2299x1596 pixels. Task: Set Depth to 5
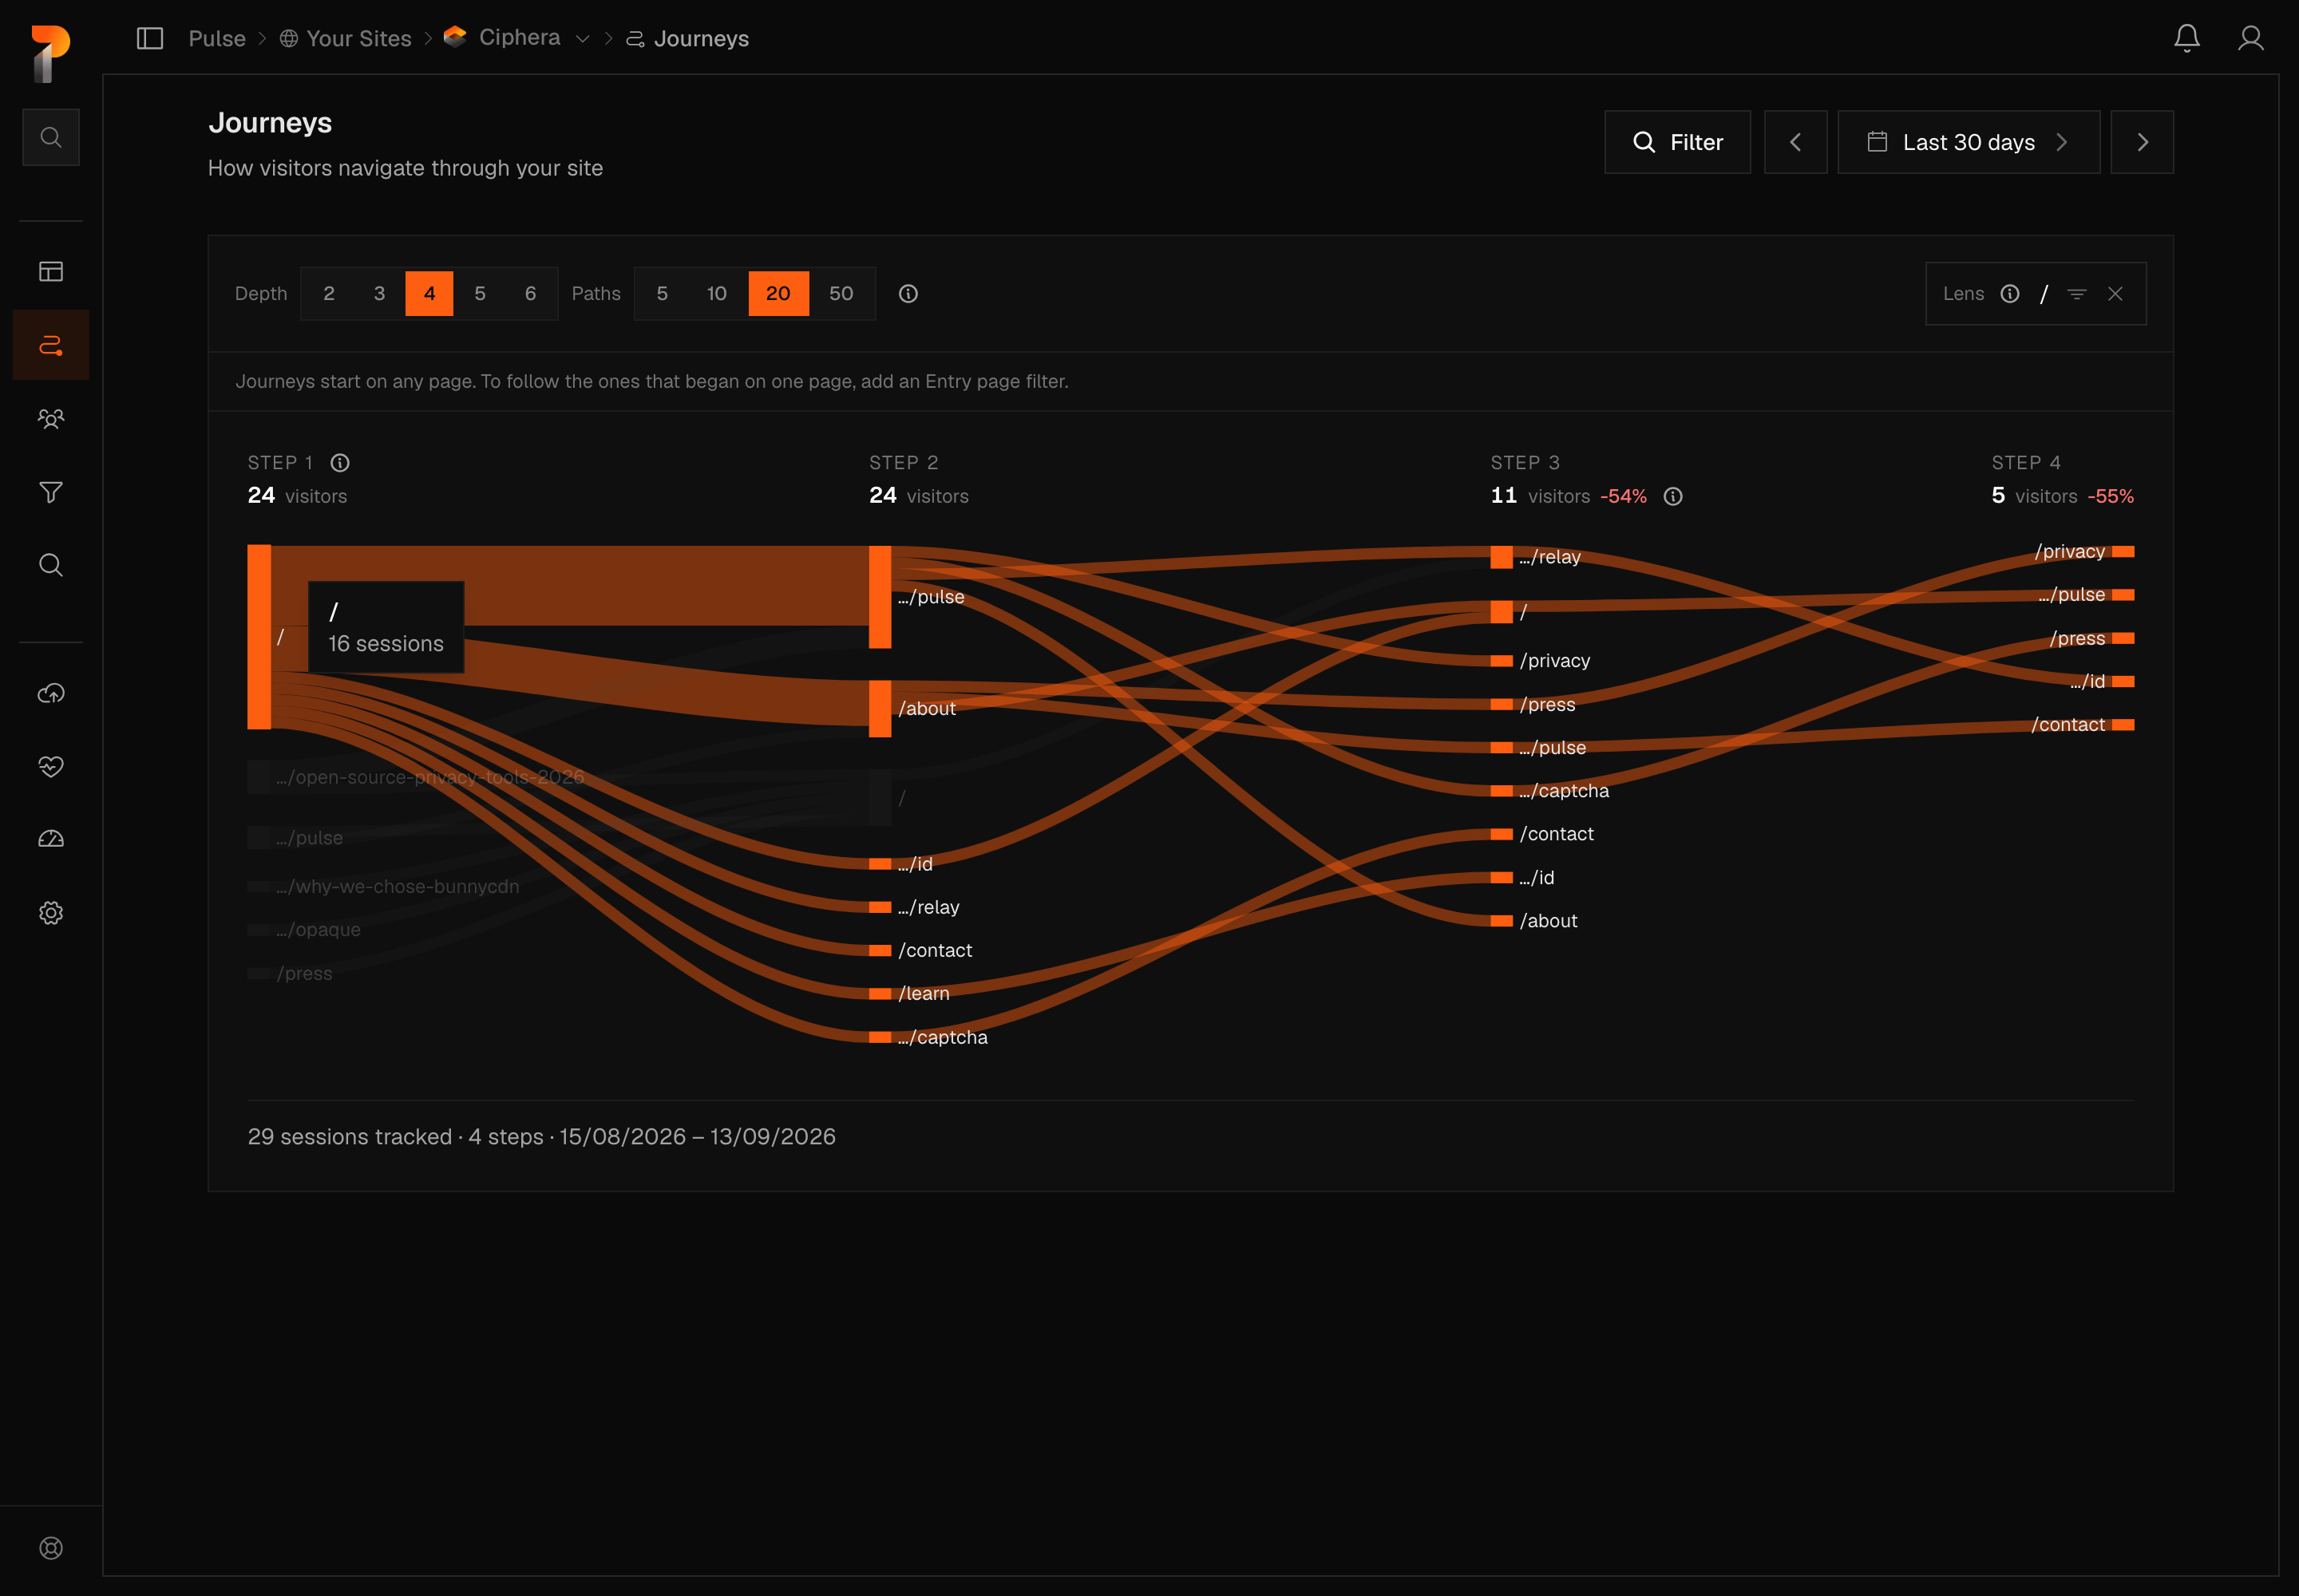(481, 294)
